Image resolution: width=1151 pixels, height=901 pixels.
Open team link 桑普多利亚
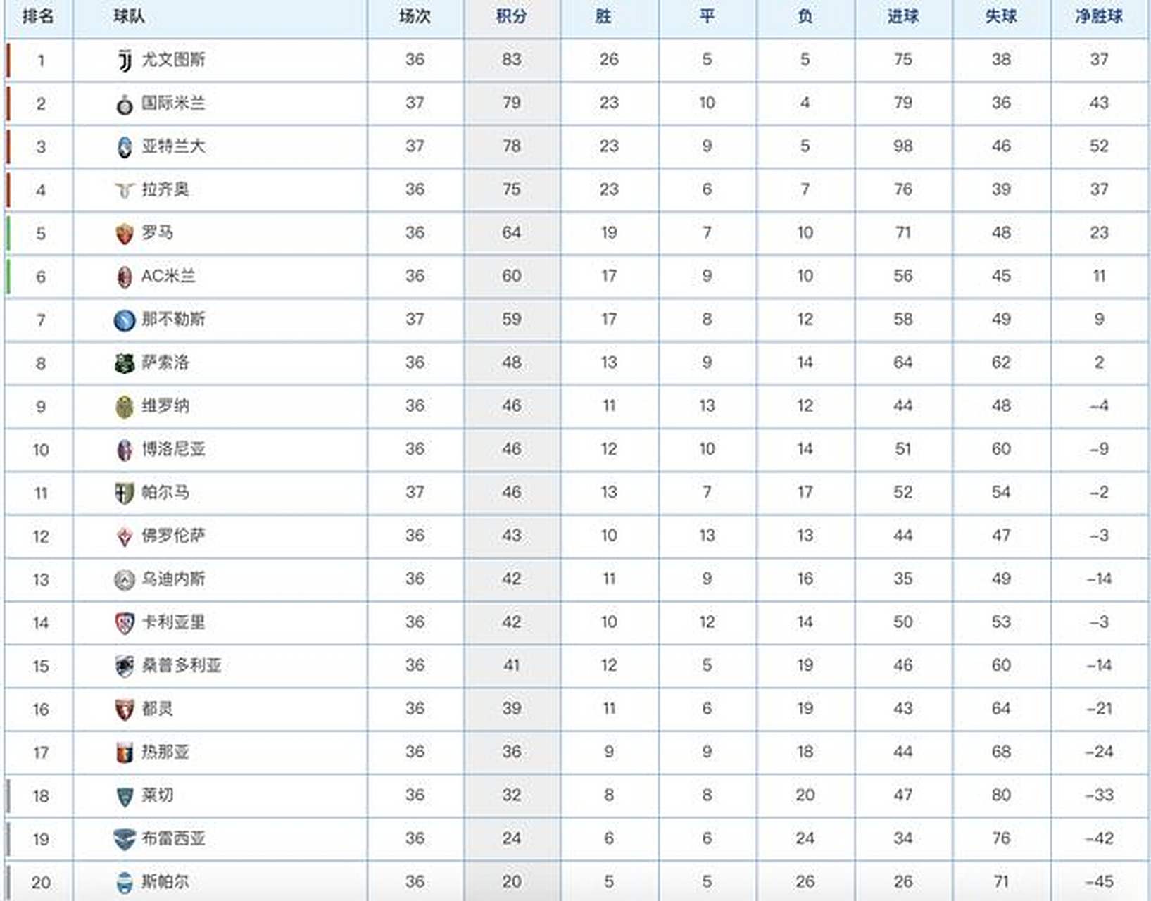click(182, 666)
